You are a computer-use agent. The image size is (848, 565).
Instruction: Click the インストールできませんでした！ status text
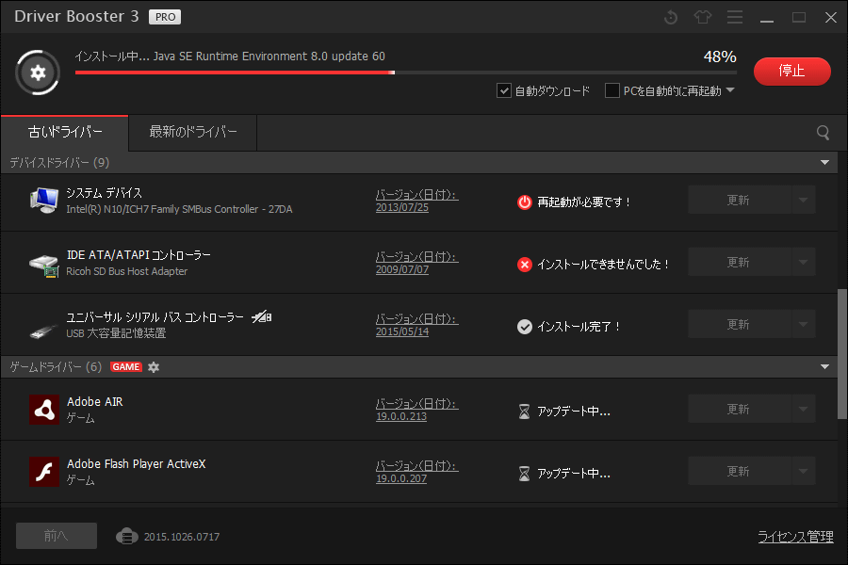604,265
